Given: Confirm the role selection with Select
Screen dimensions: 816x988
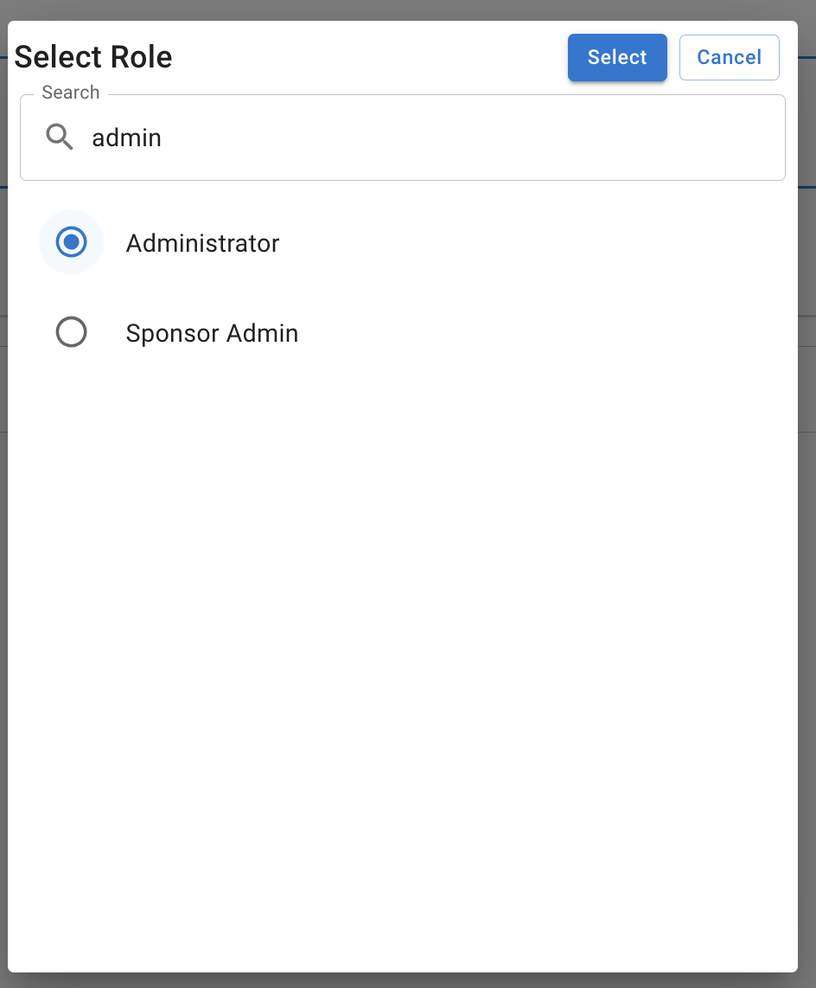Looking at the screenshot, I should 617,57.
